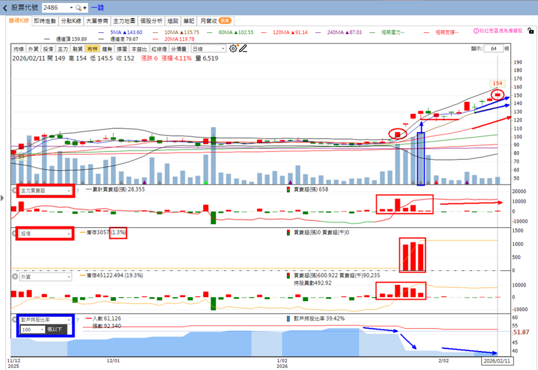The width and height of the screenshot is (538, 370).
Task: Toggle the highlighted 布林 overlay button
Action: (x=92, y=49)
